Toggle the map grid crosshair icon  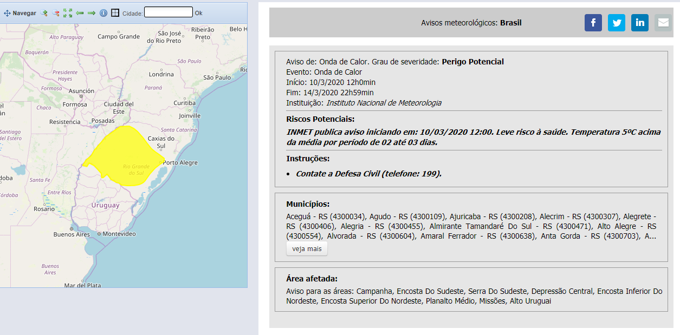115,13
